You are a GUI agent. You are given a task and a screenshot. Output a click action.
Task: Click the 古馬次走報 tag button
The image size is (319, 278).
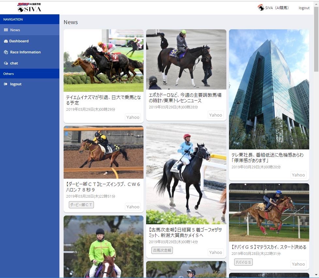(x=162, y=250)
